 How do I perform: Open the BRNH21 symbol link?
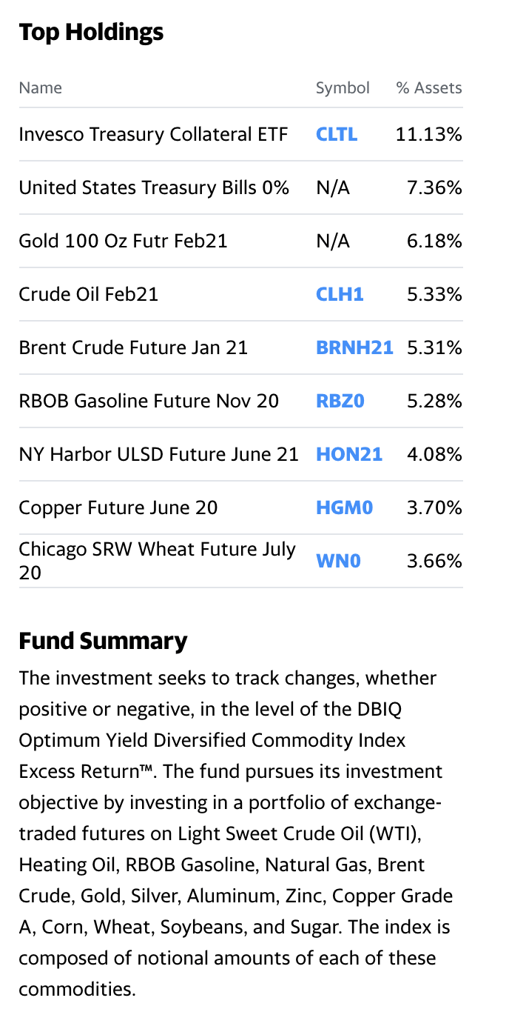354,347
